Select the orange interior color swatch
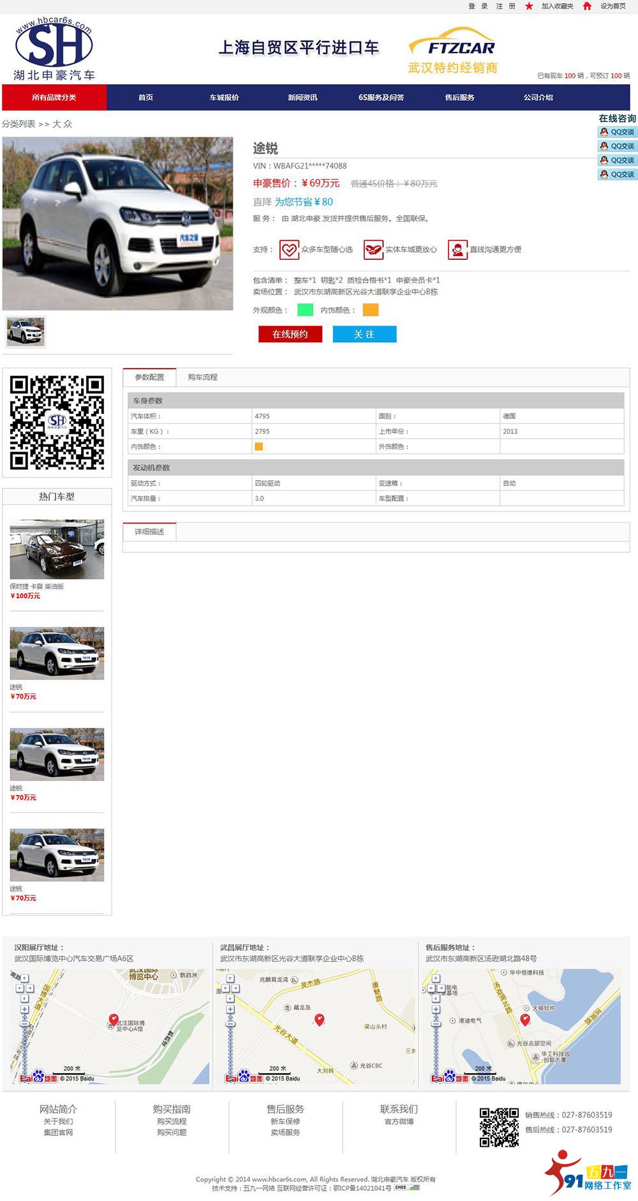Viewport: 638px width, 1201px height. [371, 310]
